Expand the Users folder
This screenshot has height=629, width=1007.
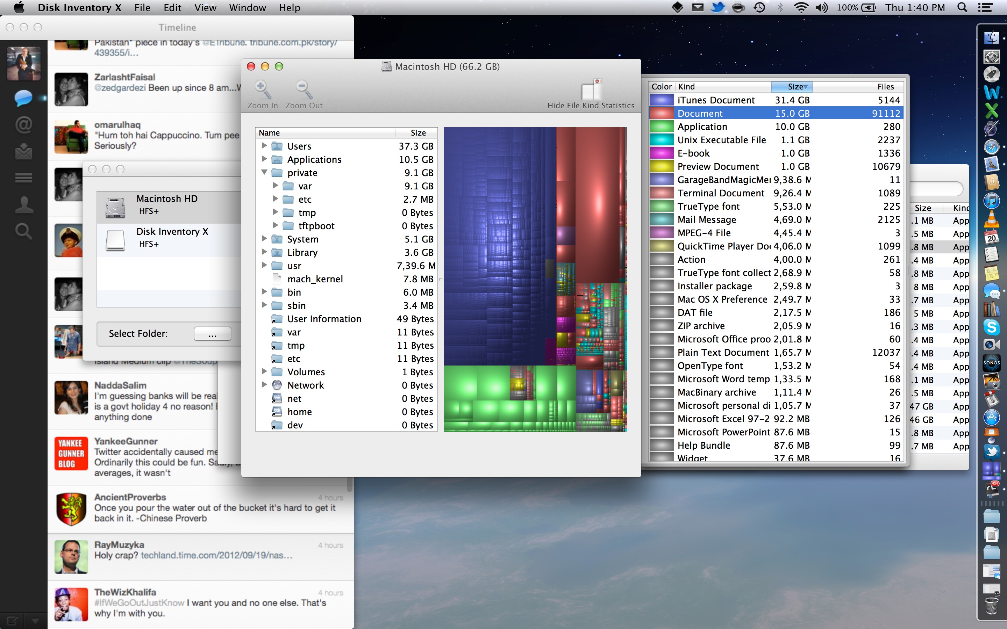[264, 146]
